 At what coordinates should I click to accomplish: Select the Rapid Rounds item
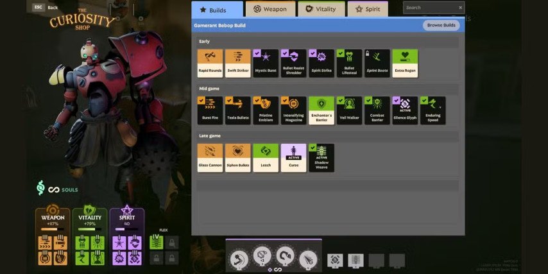click(210, 64)
